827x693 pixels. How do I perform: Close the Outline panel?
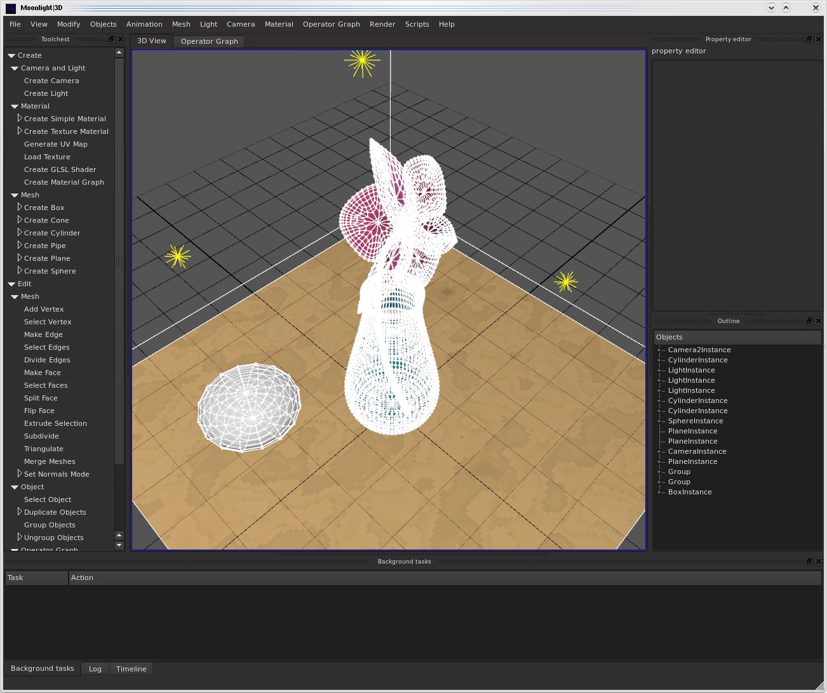[818, 321]
